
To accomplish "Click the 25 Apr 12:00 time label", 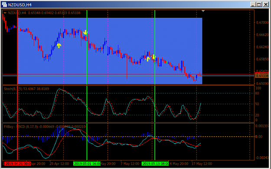I will coord(59,164).
